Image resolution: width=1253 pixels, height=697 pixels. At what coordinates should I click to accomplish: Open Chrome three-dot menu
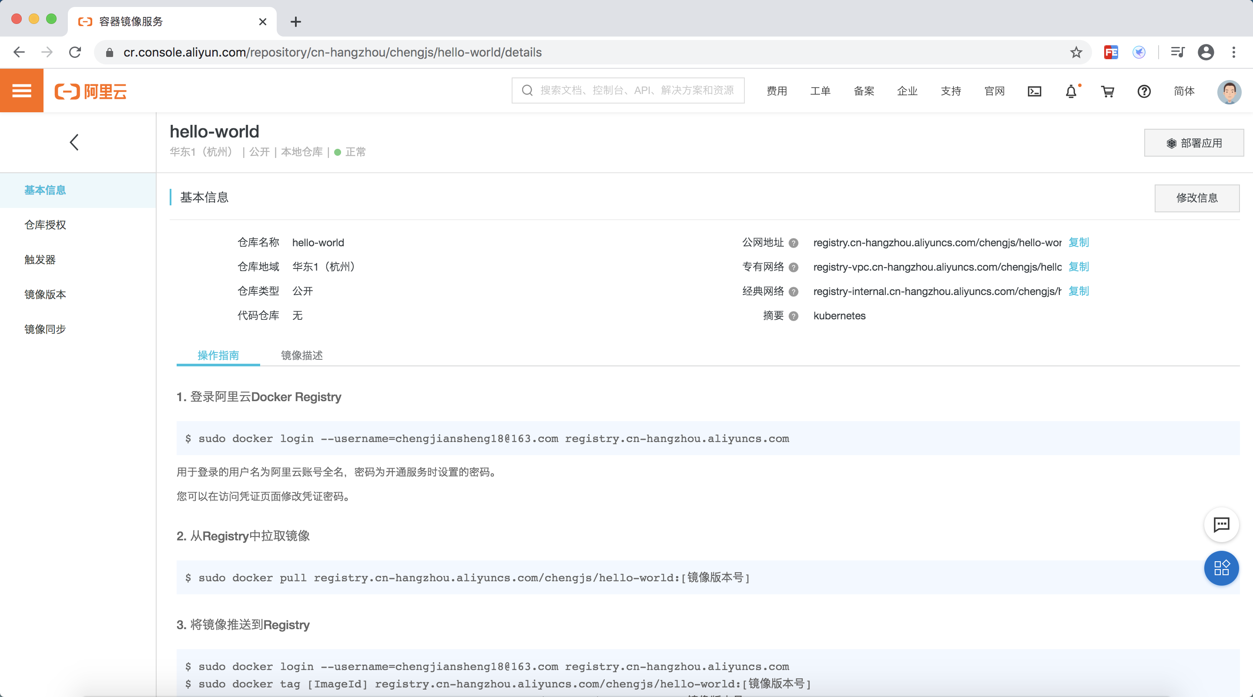click(x=1233, y=52)
